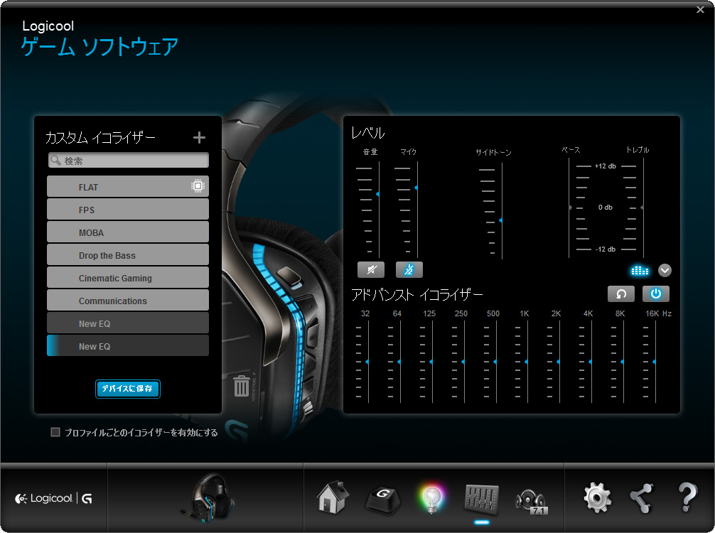
Task: Open help question mark icon
Action: (687, 497)
